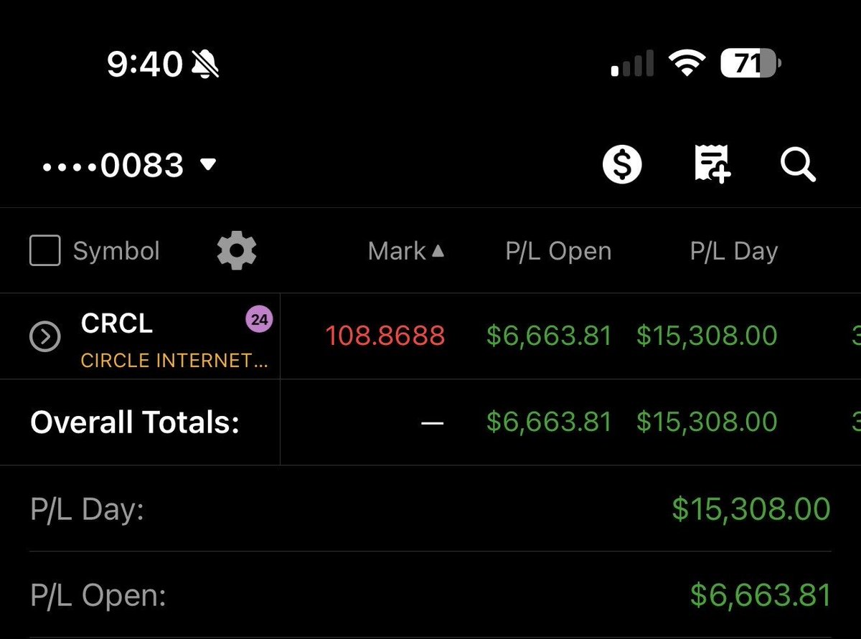This screenshot has width=861, height=639.
Task: Tap the Overall Totals row label
Action: click(135, 422)
